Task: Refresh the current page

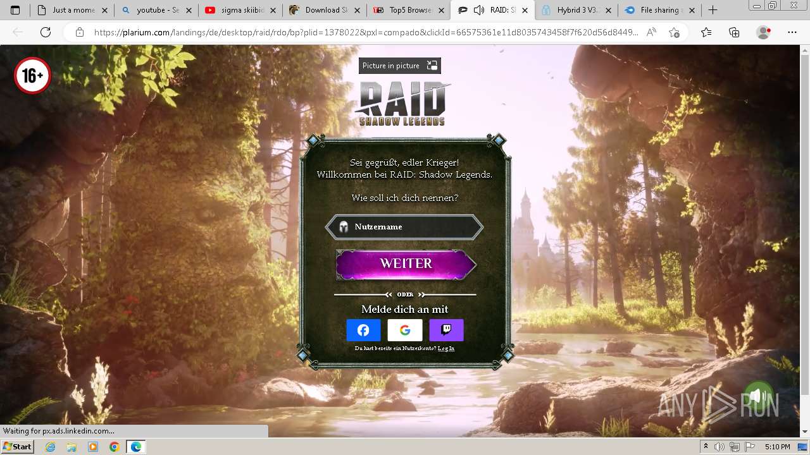Action: (x=46, y=32)
